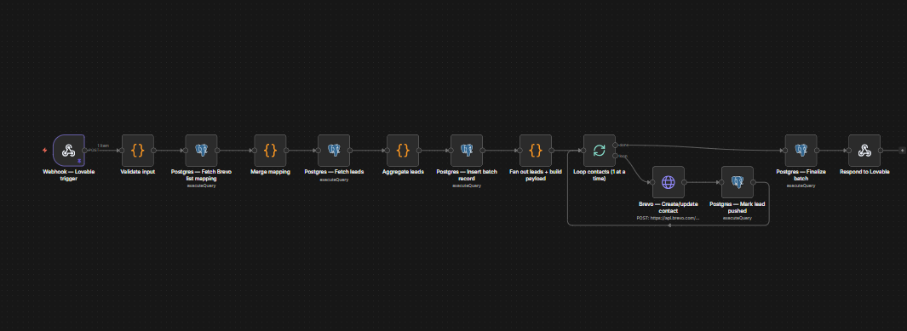Image resolution: width=907 pixels, height=331 pixels.
Task: Open Postgres — Fetch Brevo list mapping node
Action: 201,151
